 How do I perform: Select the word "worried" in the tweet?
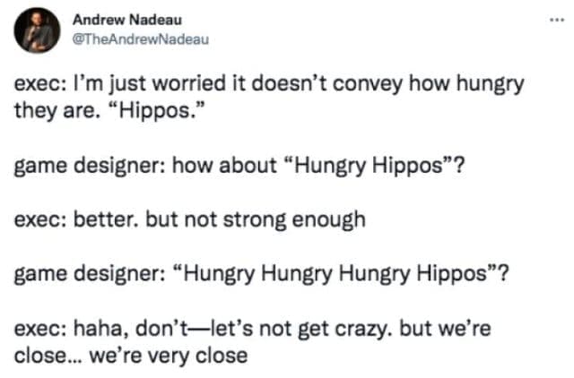tap(201, 87)
